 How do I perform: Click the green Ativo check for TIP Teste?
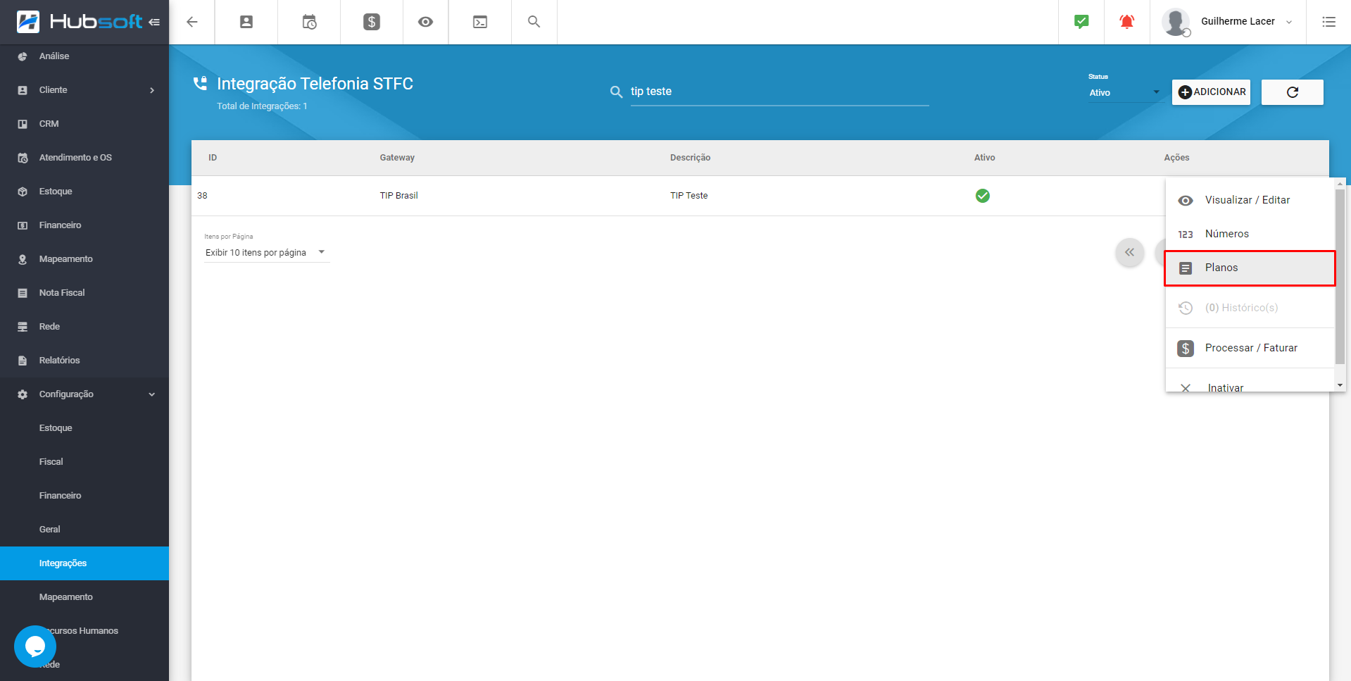click(x=982, y=196)
